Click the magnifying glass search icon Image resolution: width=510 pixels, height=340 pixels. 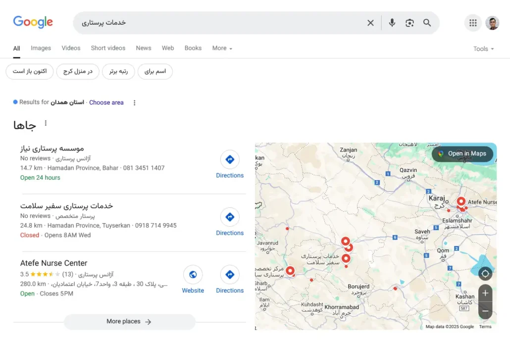[x=427, y=23]
